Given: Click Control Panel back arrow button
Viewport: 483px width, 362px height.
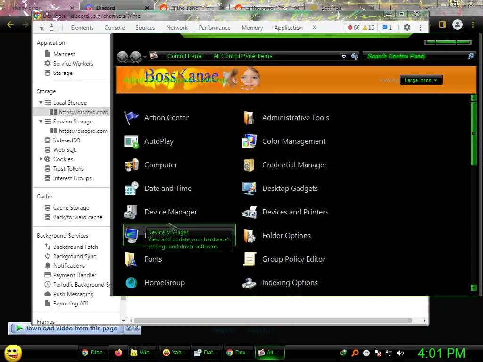Looking at the screenshot, I should point(123,57).
